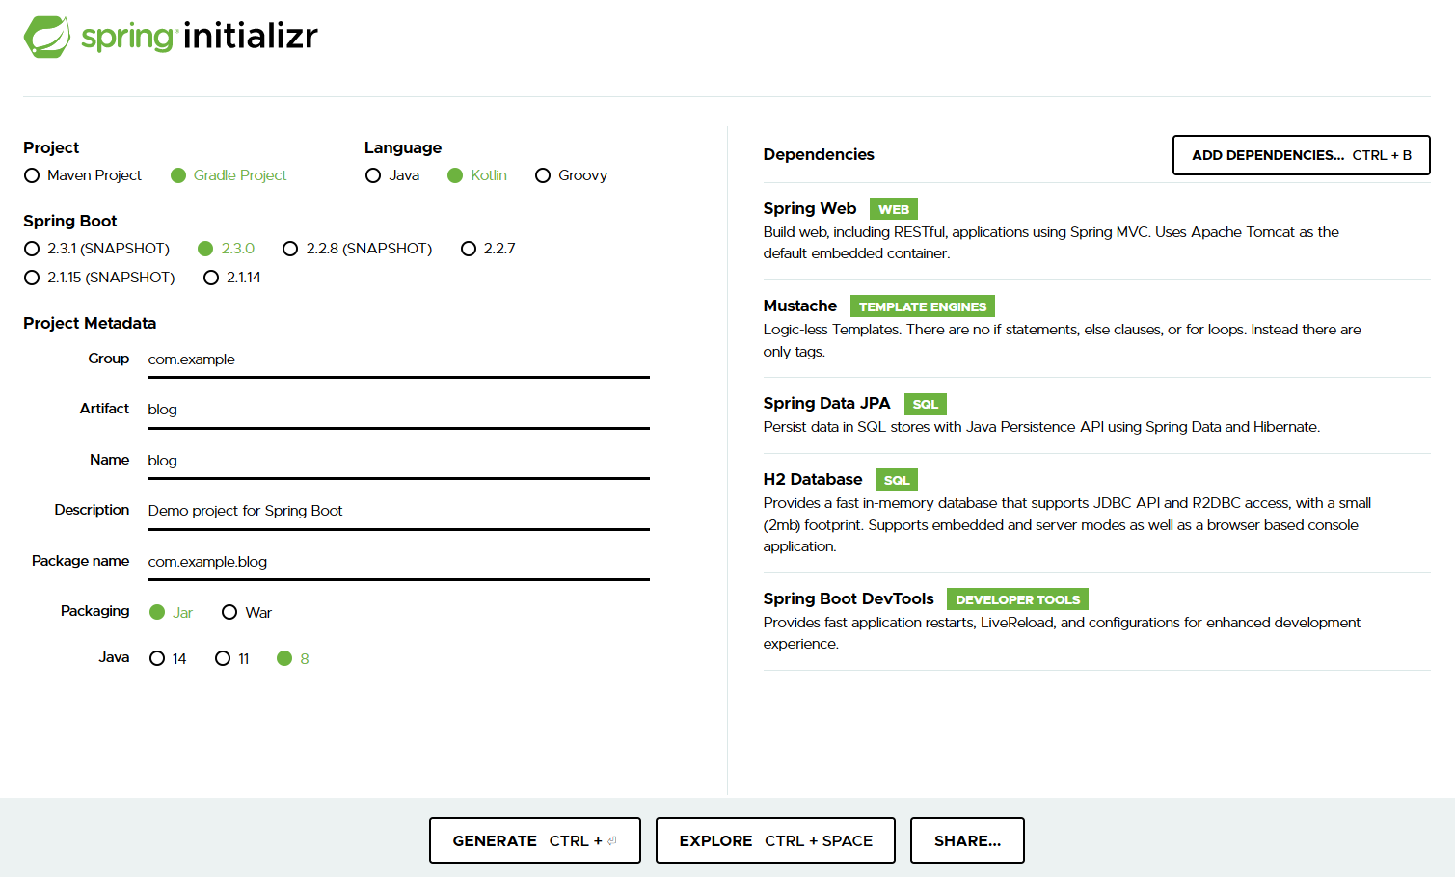
Task: Select Gradle Project radio option
Action: click(x=229, y=175)
